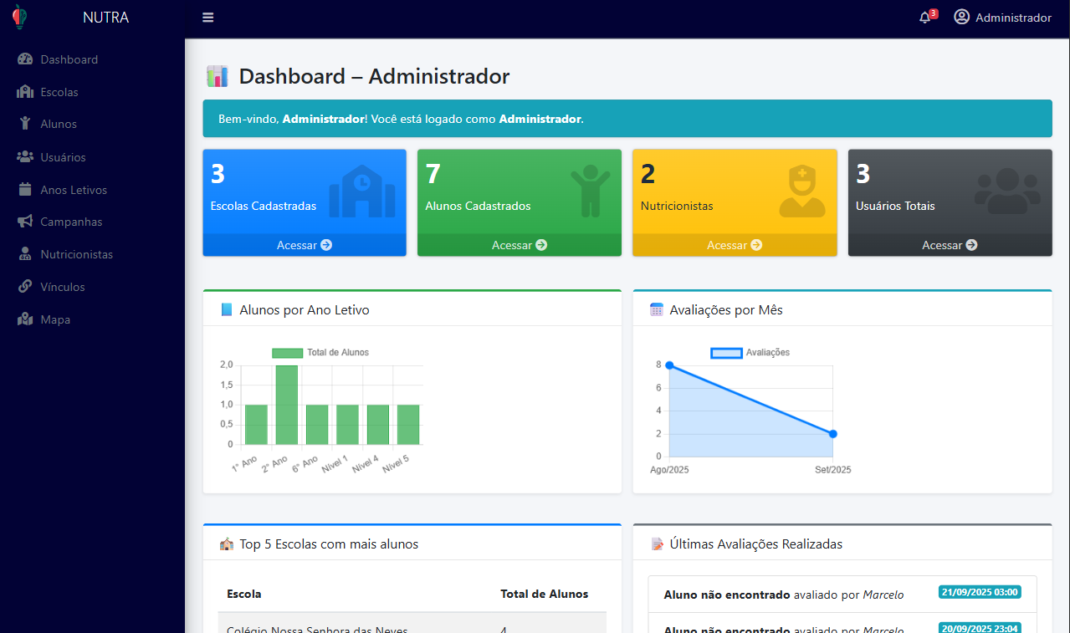Click the Mapa map-marker icon
Image resolution: width=1070 pixels, height=633 pixels.
tap(25, 319)
